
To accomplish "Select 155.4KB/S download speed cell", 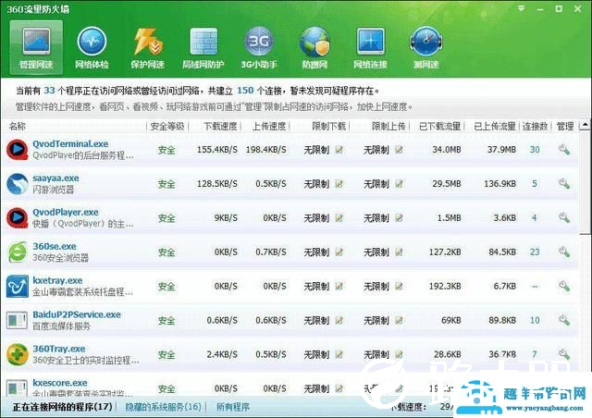I will pyautogui.click(x=217, y=150).
